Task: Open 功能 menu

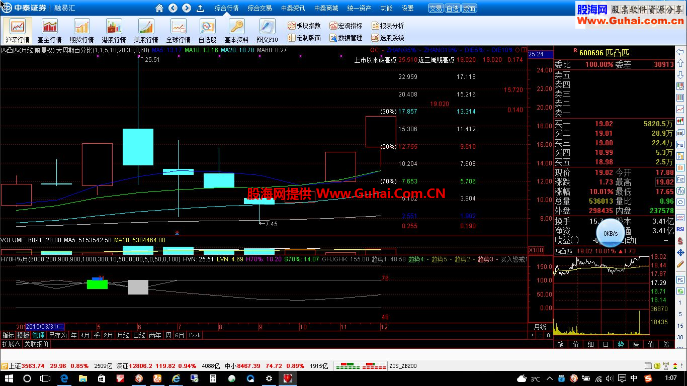Action: [x=386, y=8]
